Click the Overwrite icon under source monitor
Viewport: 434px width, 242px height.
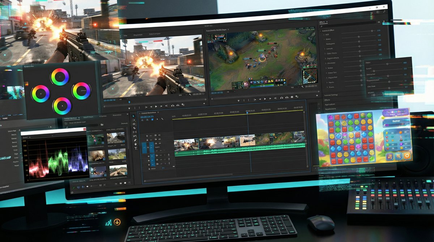178,105
